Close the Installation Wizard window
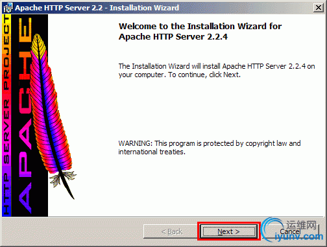 tap(319, 8)
